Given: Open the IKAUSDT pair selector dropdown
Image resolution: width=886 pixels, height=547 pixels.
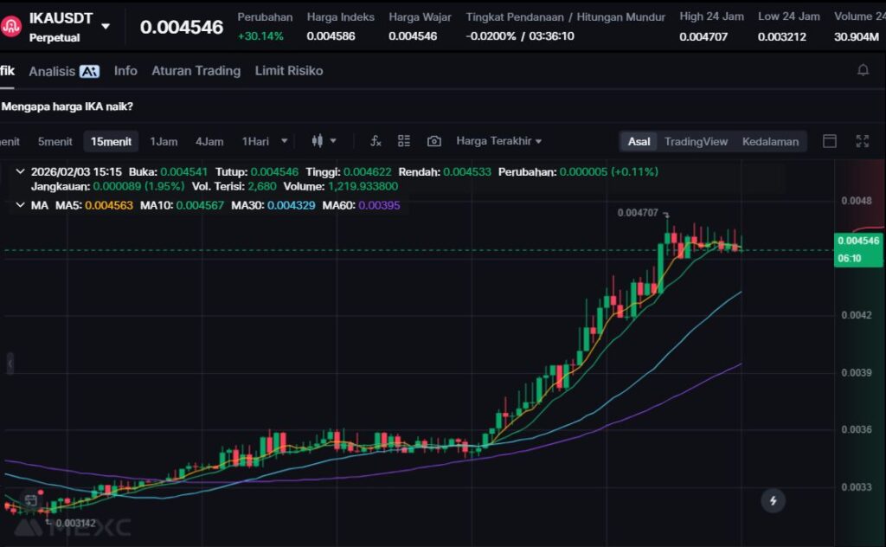Looking at the screenshot, I should (106, 26).
